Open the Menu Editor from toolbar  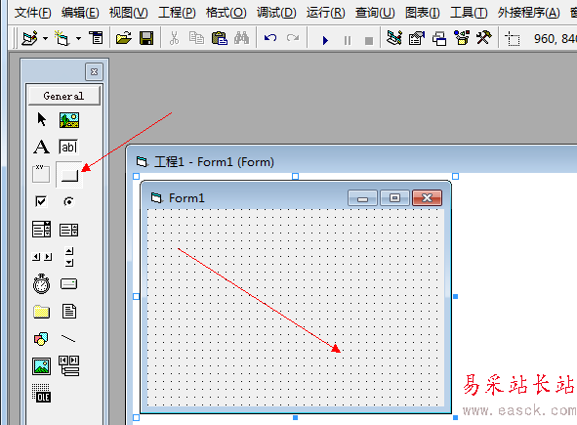click(x=96, y=37)
